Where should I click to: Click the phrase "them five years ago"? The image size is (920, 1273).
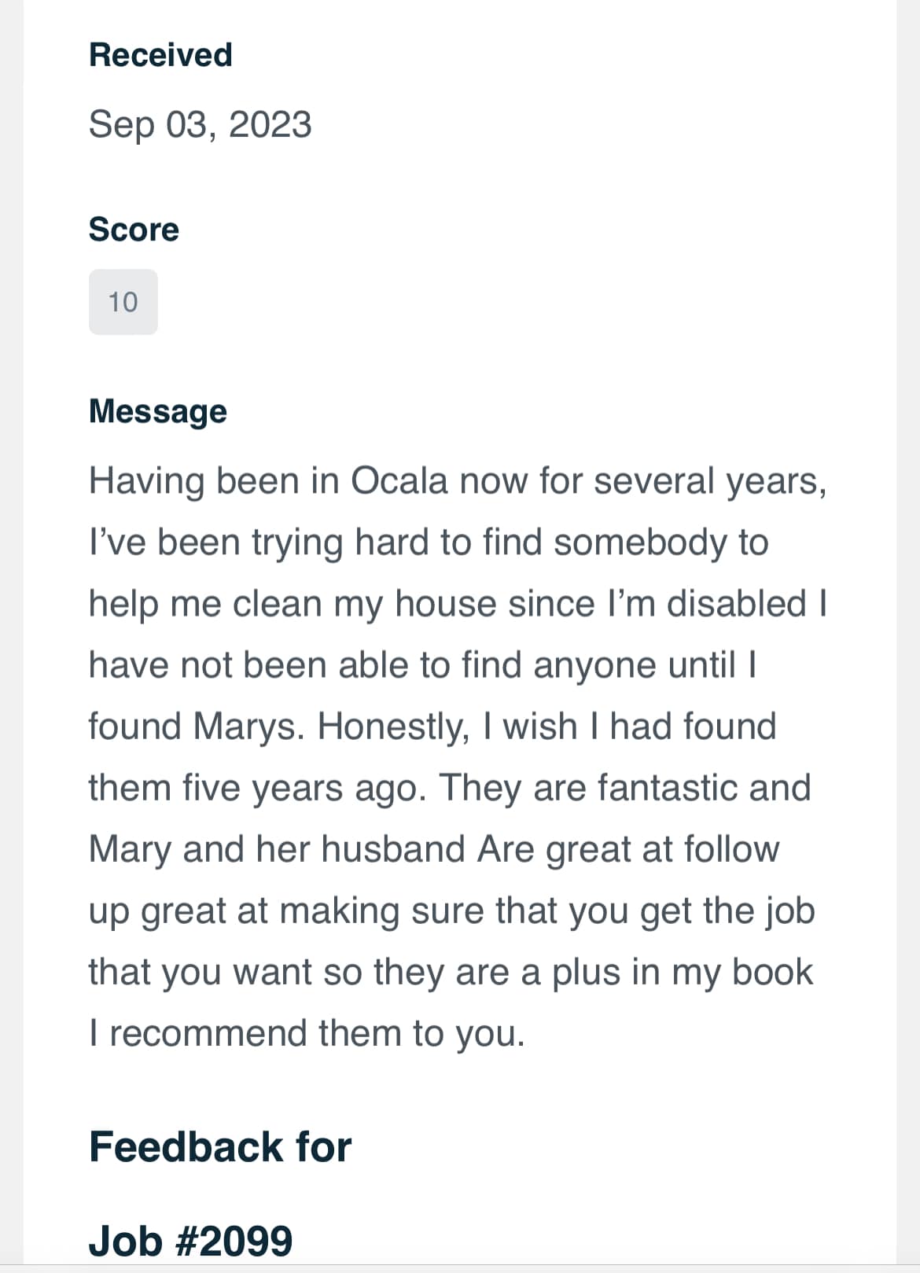click(x=257, y=787)
